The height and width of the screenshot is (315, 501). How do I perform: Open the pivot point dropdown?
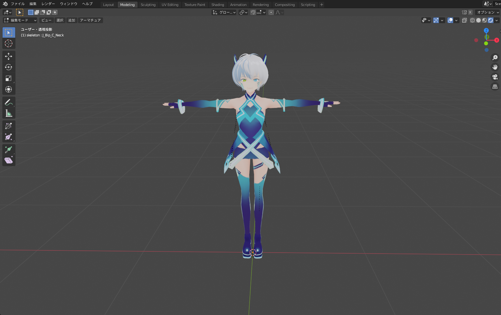[x=243, y=12]
